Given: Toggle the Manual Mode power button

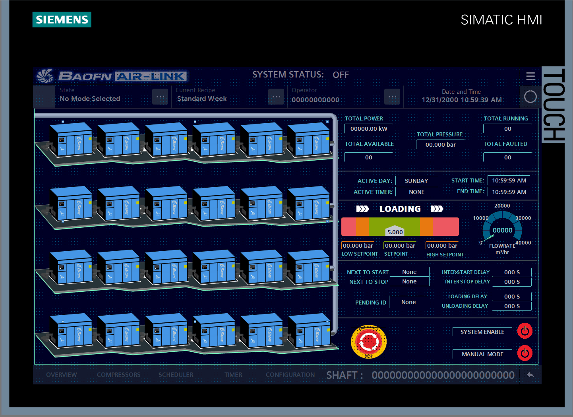Looking at the screenshot, I should coord(525,353).
